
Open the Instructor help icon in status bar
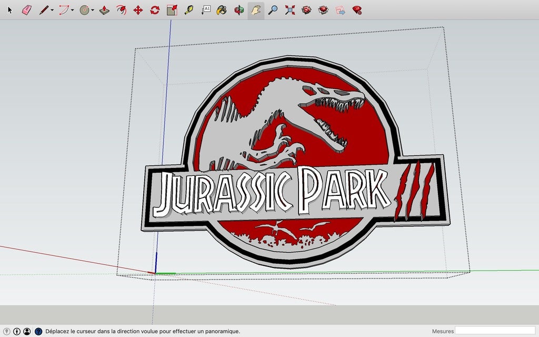click(38, 331)
